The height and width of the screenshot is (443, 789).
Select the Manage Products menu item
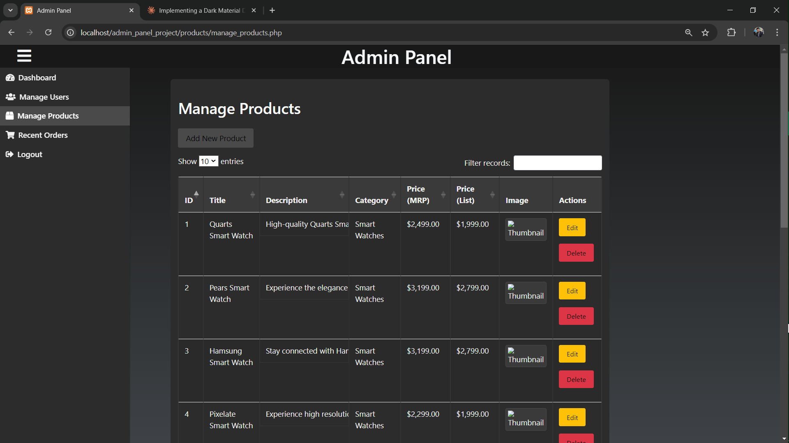click(x=65, y=116)
